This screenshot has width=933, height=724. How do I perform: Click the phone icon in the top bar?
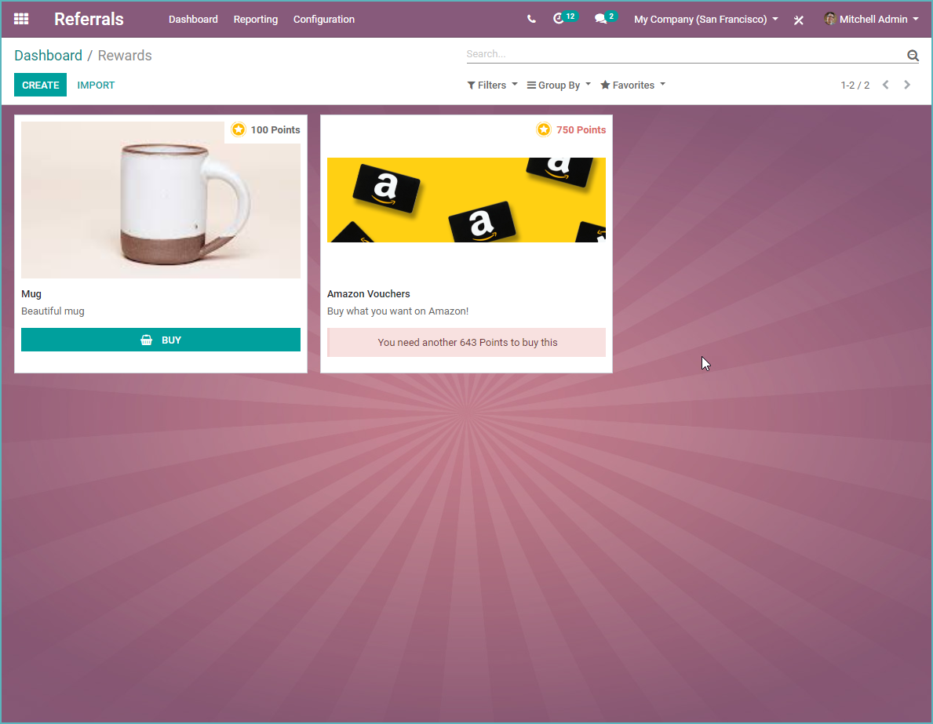click(531, 19)
